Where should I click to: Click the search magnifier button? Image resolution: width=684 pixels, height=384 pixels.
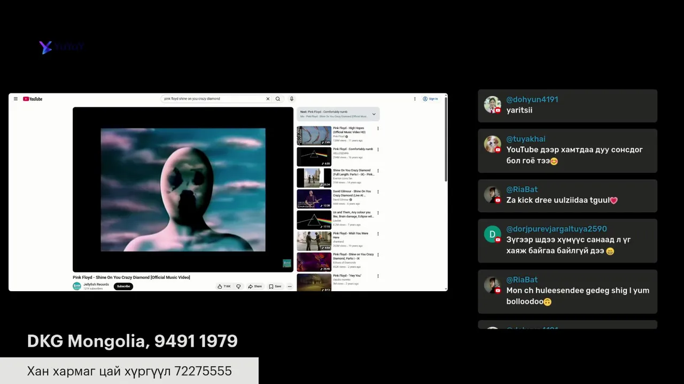(x=277, y=99)
